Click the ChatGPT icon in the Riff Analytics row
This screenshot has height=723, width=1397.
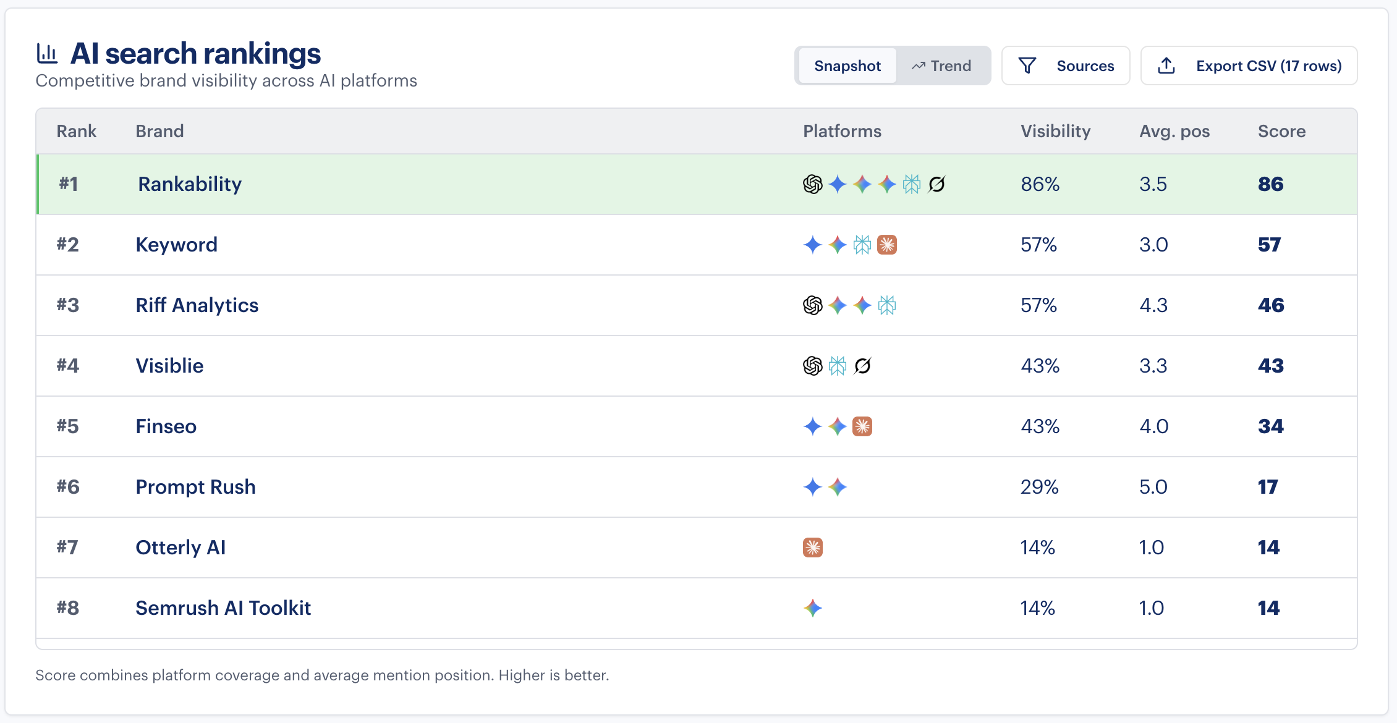pos(813,305)
